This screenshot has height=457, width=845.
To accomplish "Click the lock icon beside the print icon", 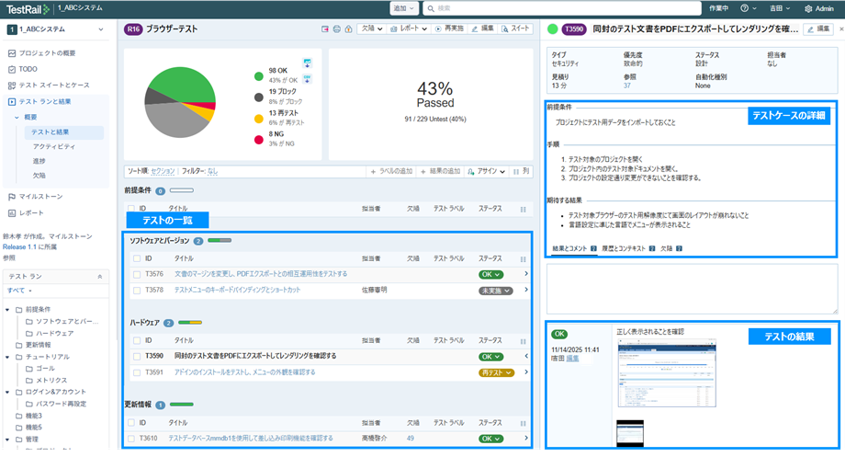I will [x=348, y=29].
